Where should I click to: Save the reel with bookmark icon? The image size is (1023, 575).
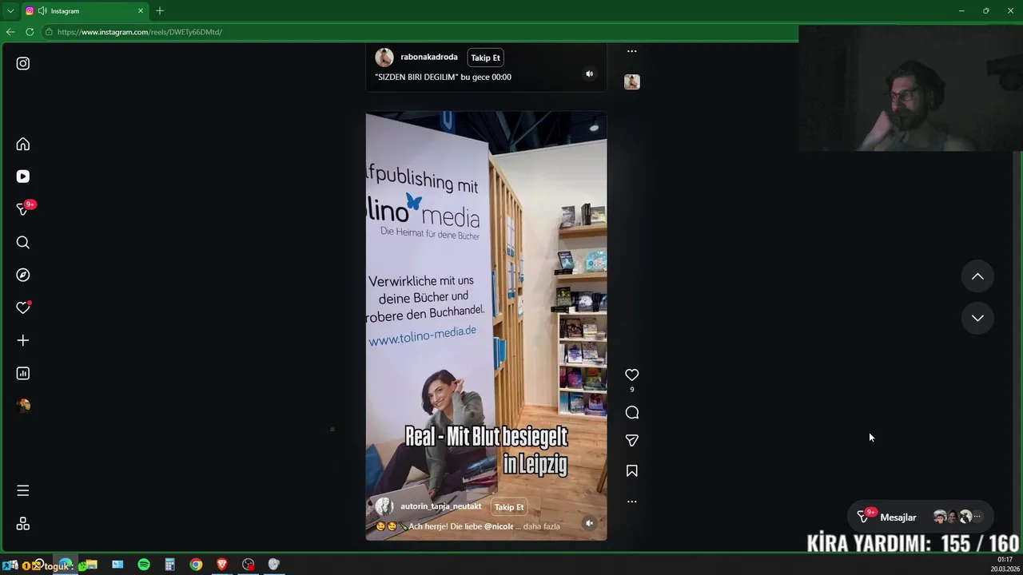632,471
